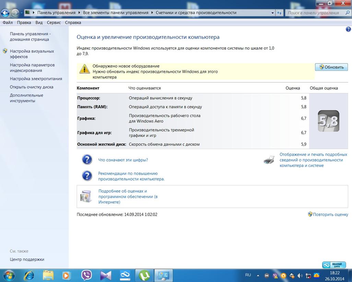The height and width of the screenshot is (282, 352).
Task: Click the 'Процессор:' score 5,8
Action: (x=304, y=98)
